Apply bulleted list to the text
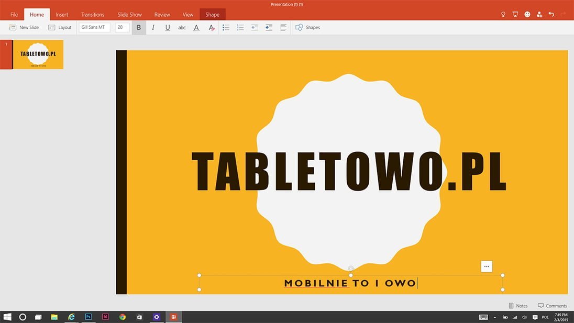The width and height of the screenshot is (574, 323). click(226, 27)
